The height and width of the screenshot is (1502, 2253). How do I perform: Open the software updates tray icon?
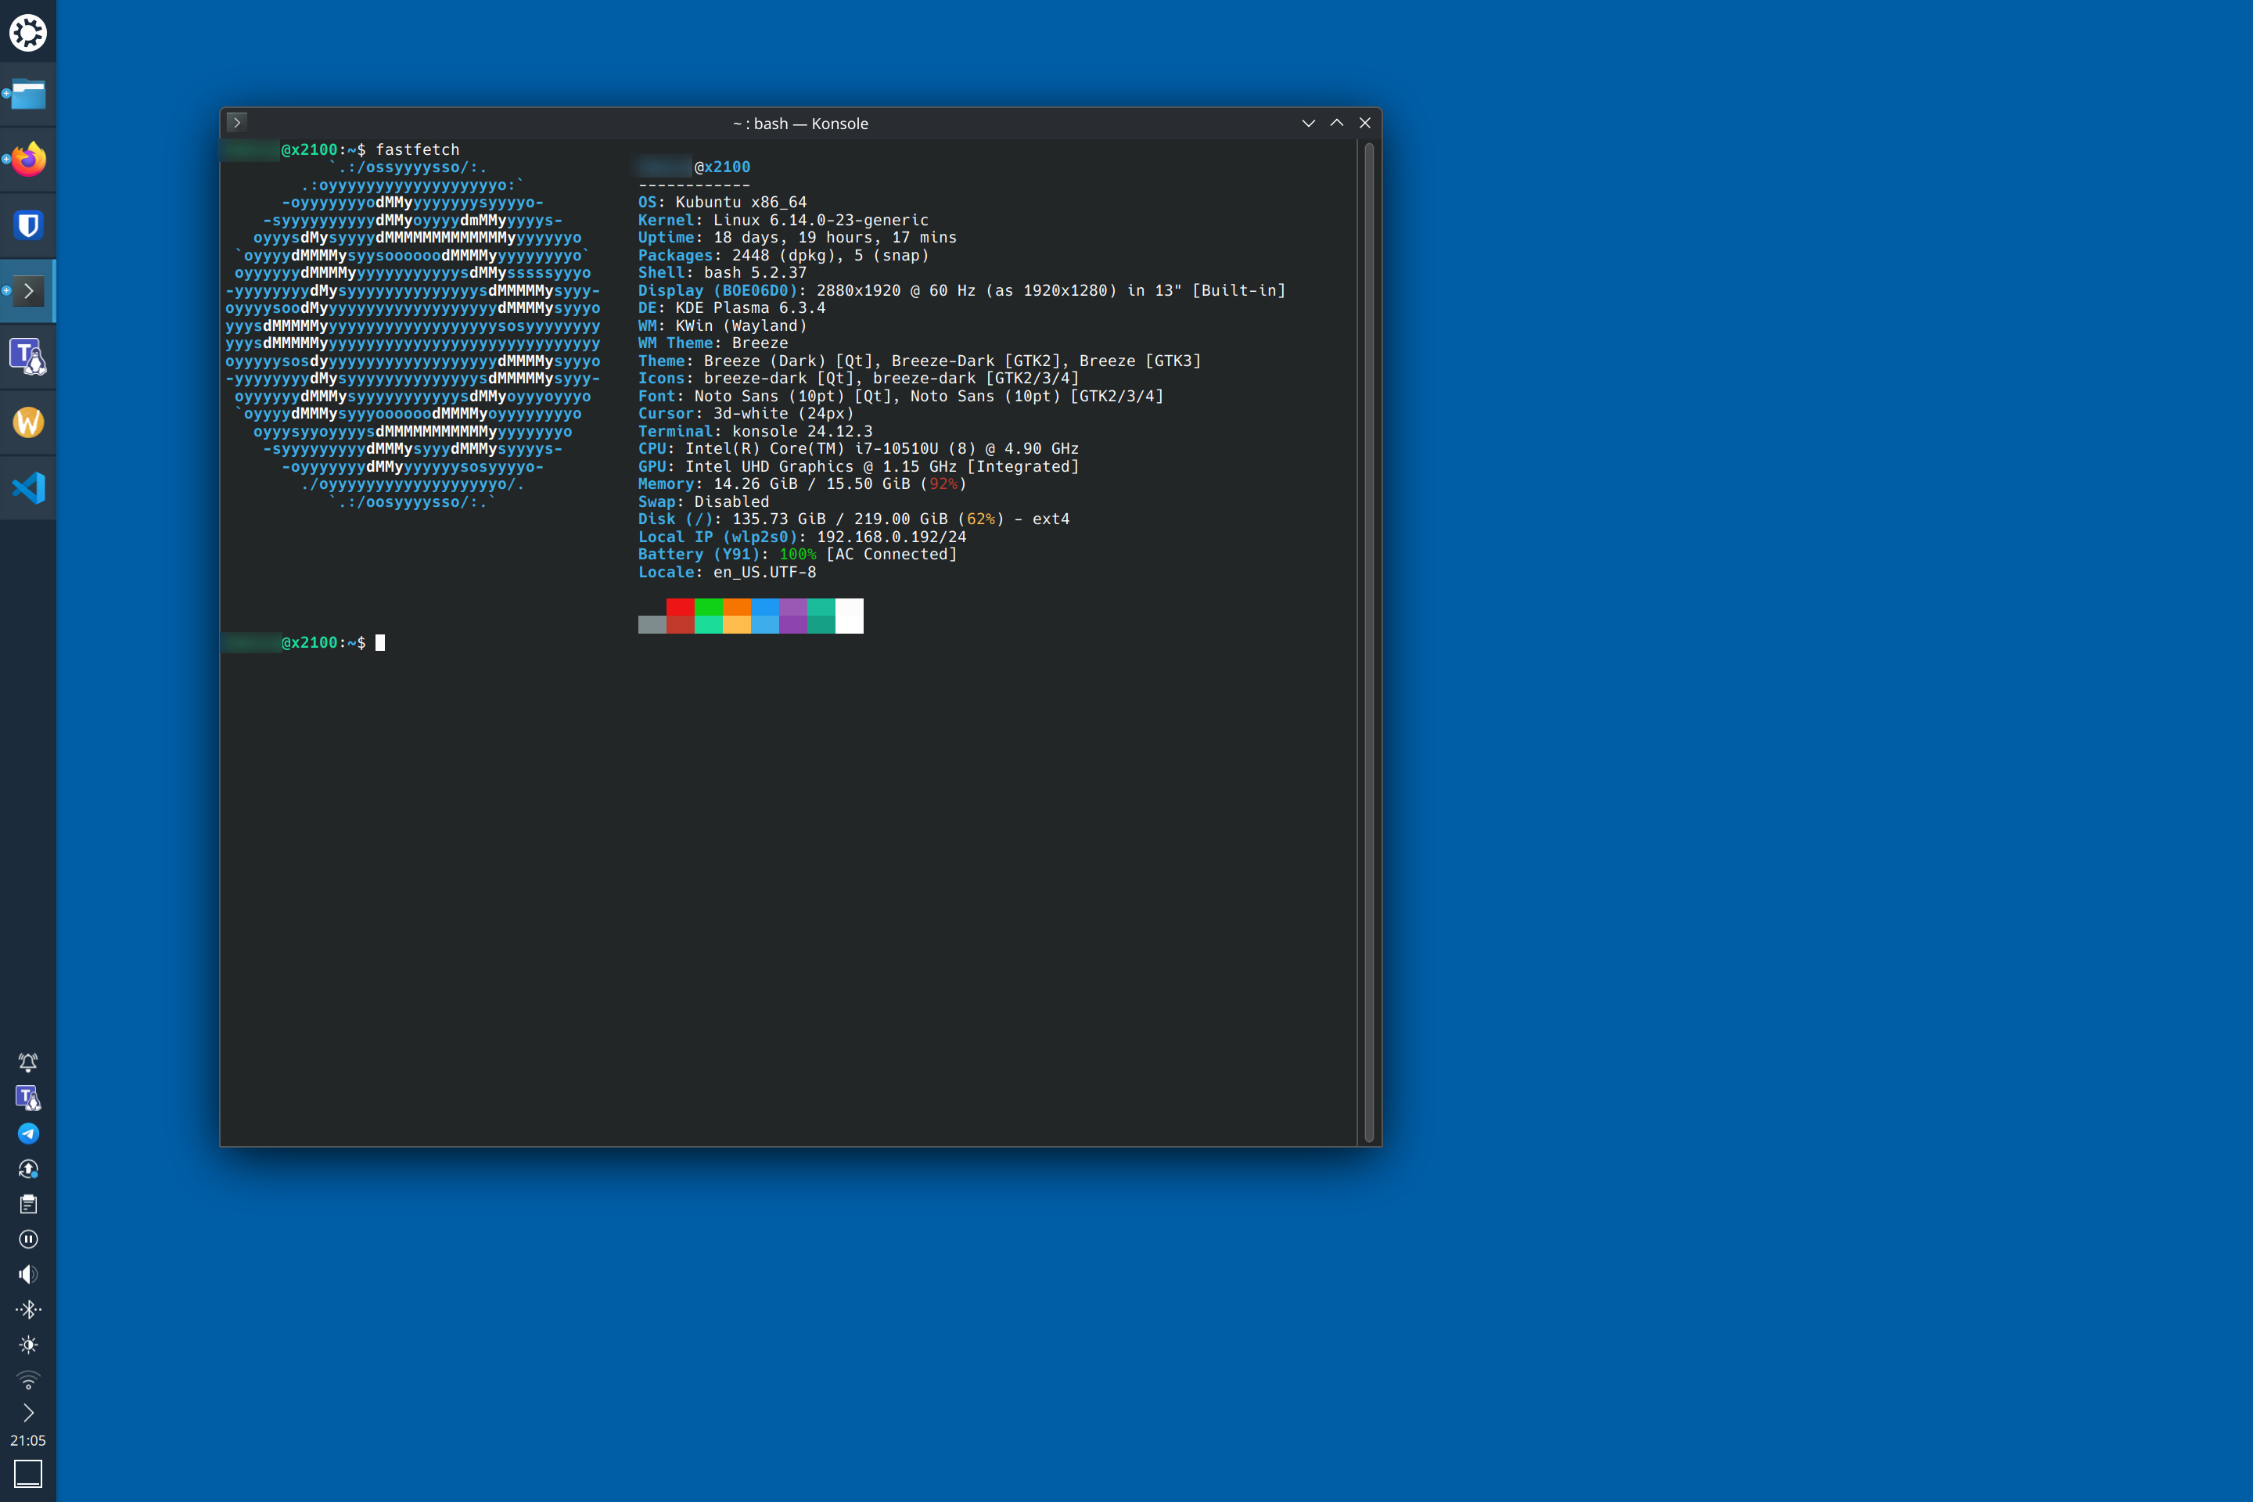28,1169
